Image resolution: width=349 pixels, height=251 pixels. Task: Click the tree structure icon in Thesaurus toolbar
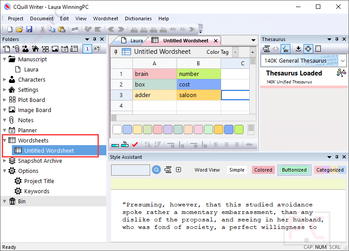point(266,49)
